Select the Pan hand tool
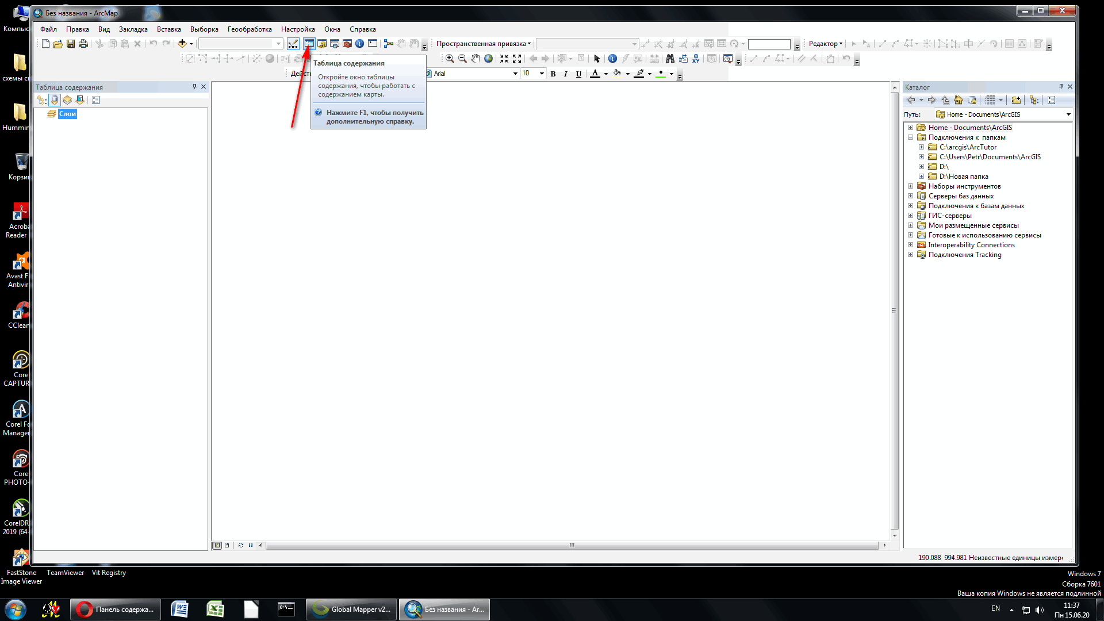Viewport: 1104px width, 621px height. point(476,59)
